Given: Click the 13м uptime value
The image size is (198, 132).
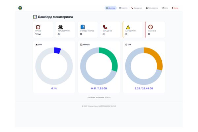Looking at the screenshot, I should tap(38, 34).
